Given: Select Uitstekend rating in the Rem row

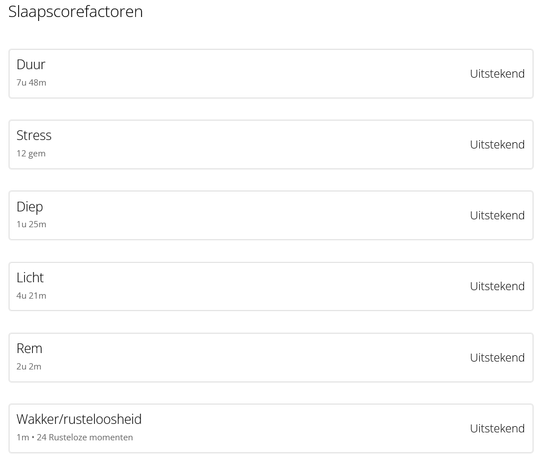Looking at the screenshot, I should [x=497, y=358].
